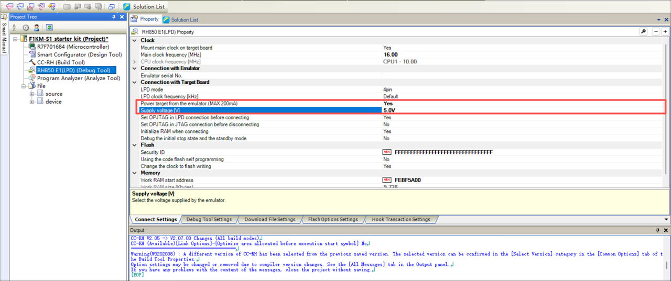Click the chart panel icon in top toolbar
The width and height of the screenshot is (671, 281).
31,7
